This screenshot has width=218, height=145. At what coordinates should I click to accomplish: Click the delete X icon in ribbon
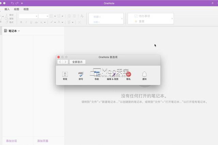click(x=79, y=22)
